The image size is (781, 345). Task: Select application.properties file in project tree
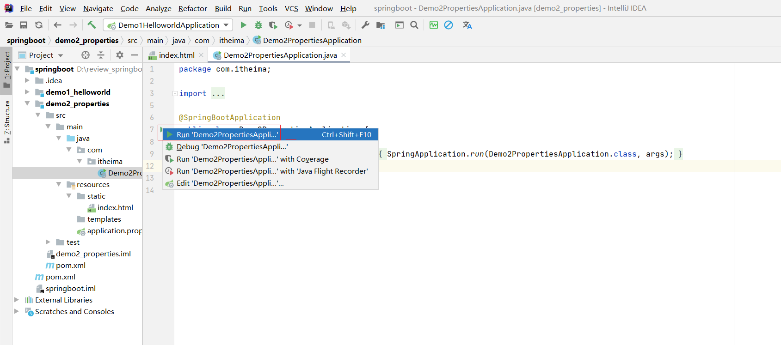click(114, 230)
